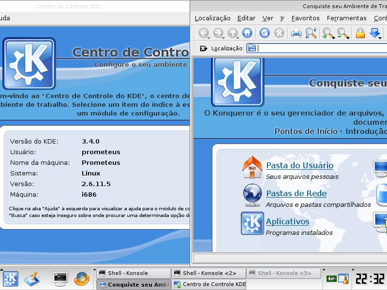387x290 pixels.
Task: Open the K menu on the panel
Action: 10,279
